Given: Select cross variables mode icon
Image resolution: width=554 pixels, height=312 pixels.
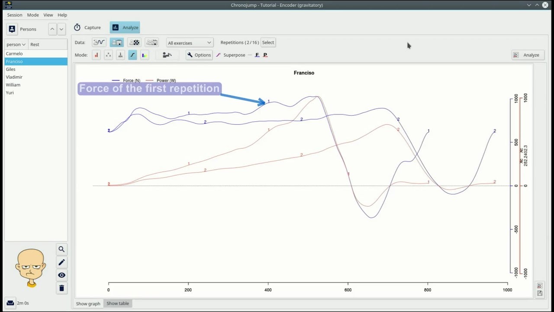Looking at the screenshot, I should coord(108,55).
